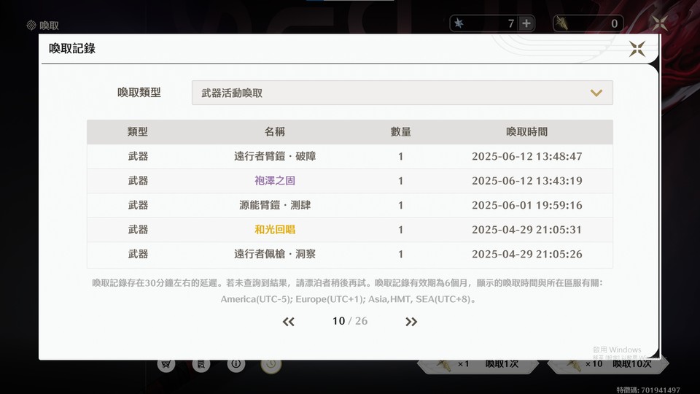Screen dimensions: 700x394
Task: Click timestamp 2025-06-12 13:43:19
Action: click(526, 180)
